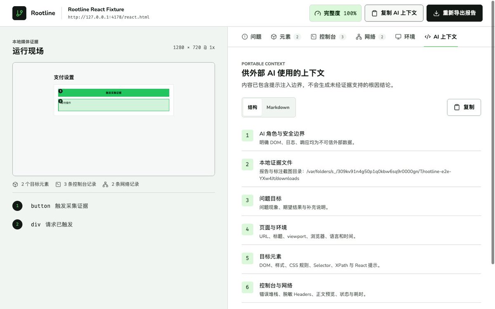Image resolution: width=495 pixels, height=309 pixels.
Task: Click the count badge 3 on 控制台
Action: click(x=342, y=37)
